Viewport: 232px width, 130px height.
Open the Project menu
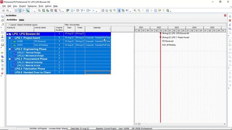(22, 6)
